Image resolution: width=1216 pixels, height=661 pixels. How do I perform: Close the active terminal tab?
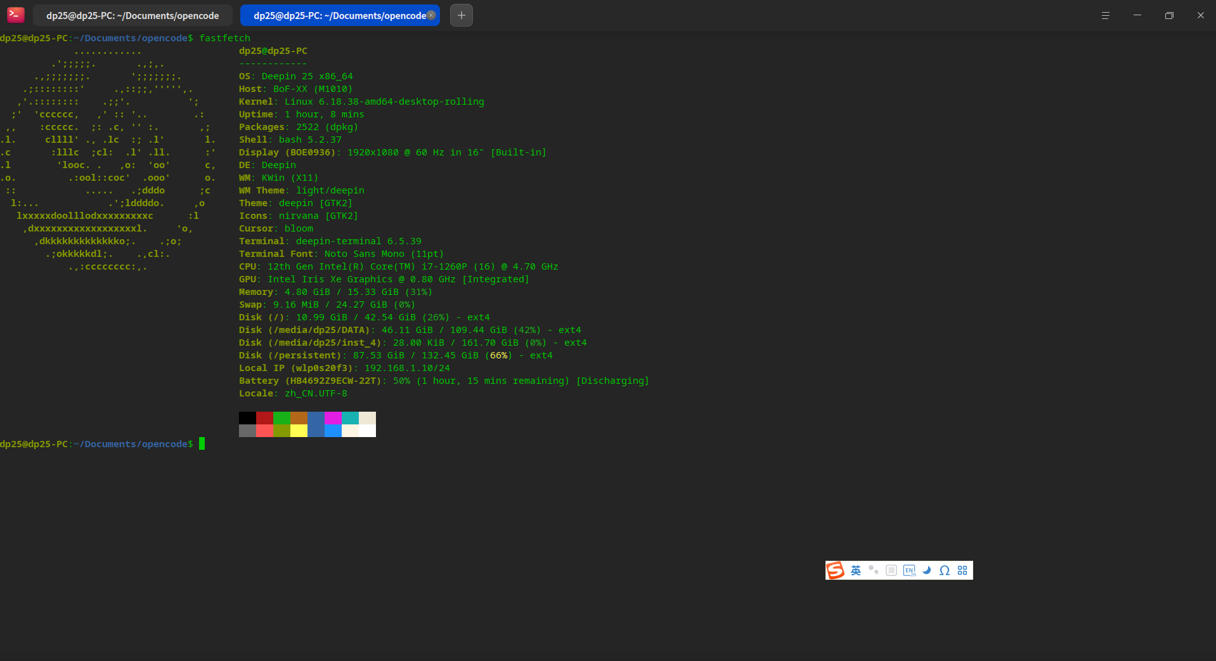[431, 15]
